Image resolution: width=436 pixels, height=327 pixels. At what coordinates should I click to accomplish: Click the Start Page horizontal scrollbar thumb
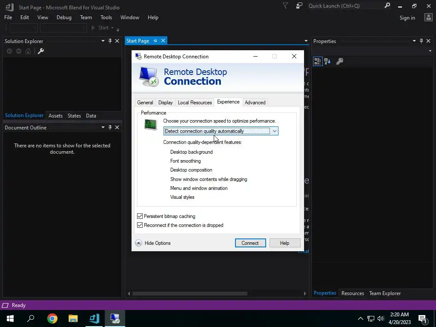click(x=190, y=293)
